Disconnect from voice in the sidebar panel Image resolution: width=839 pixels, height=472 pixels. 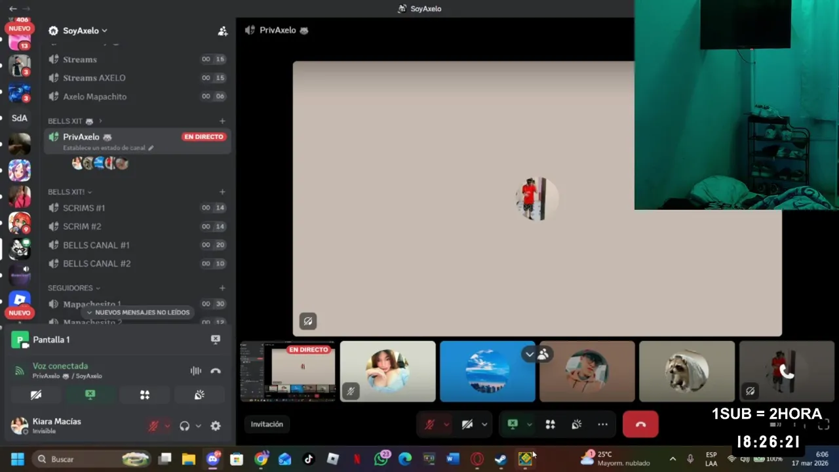coord(216,371)
